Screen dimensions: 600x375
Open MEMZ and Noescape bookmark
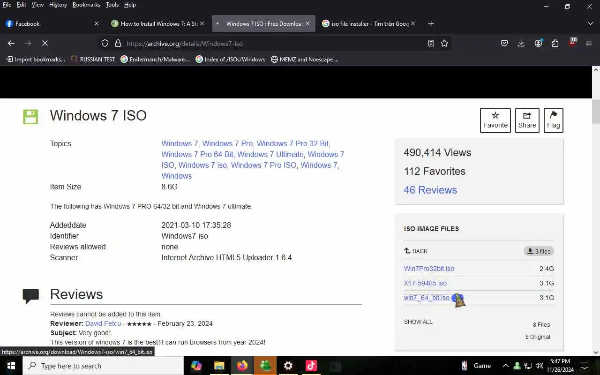click(x=305, y=60)
